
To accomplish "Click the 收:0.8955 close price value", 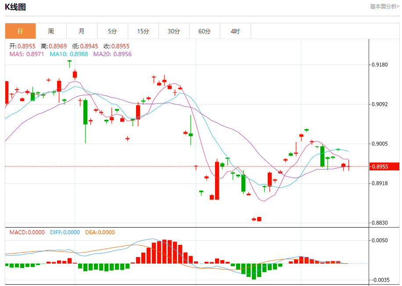I will pyautogui.click(x=117, y=46).
